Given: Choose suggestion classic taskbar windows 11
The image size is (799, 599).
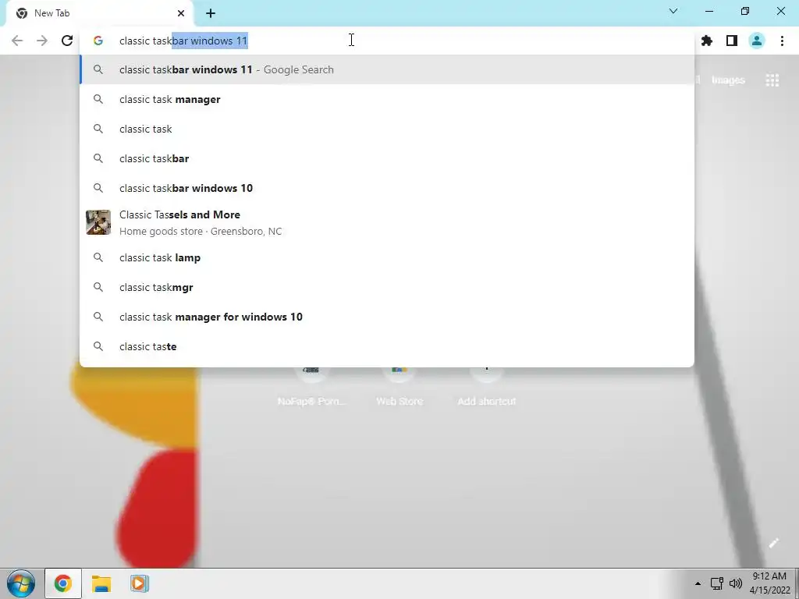Looking at the screenshot, I should [x=387, y=69].
